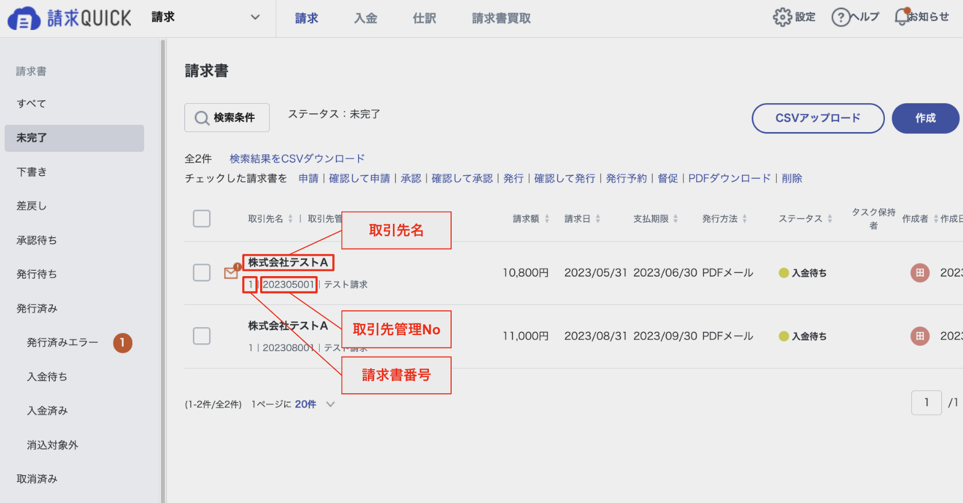
Task: Click the 田 creator avatar in first row
Action: tap(920, 273)
